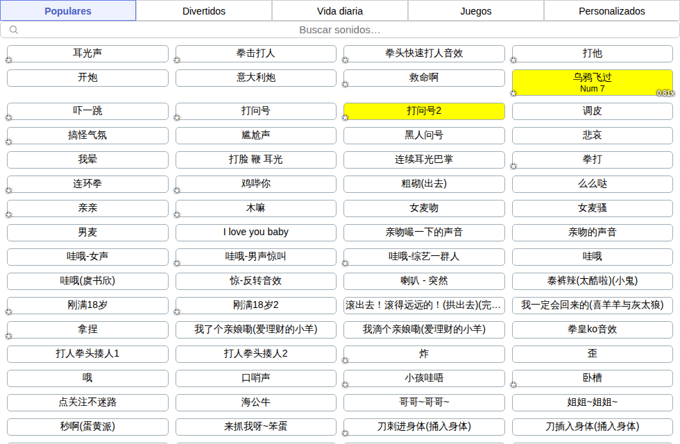Trigger the I love you baby sound

tap(256, 232)
